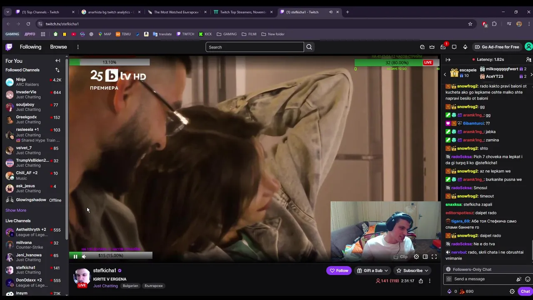
Task: Switch to Twitch Top Streamers tab
Action: click(243, 12)
